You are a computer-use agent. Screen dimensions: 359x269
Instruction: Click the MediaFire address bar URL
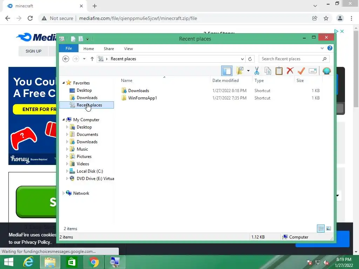[138, 18]
